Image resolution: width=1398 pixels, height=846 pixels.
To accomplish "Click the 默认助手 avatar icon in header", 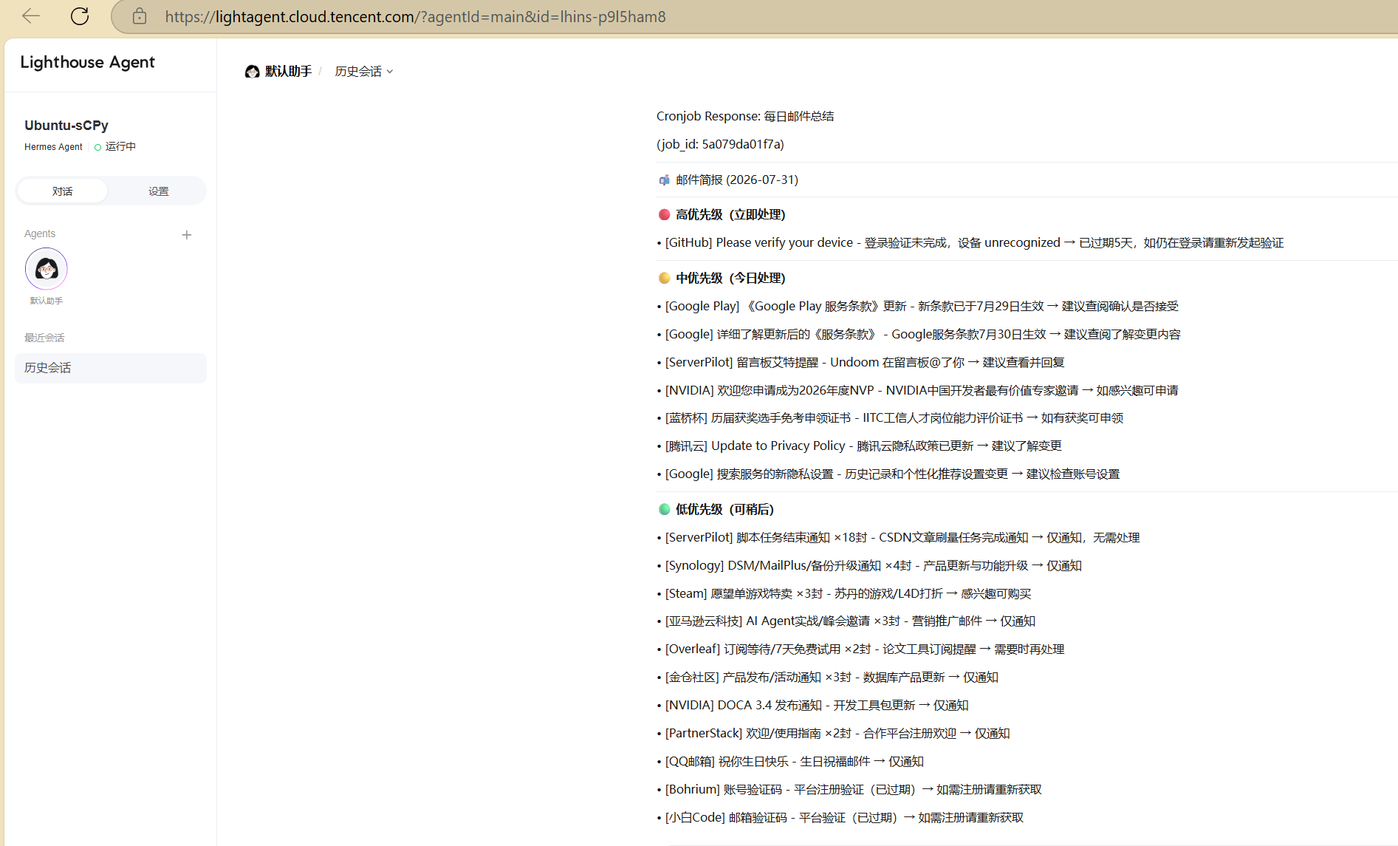I will pyautogui.click(x=253, y=72).
